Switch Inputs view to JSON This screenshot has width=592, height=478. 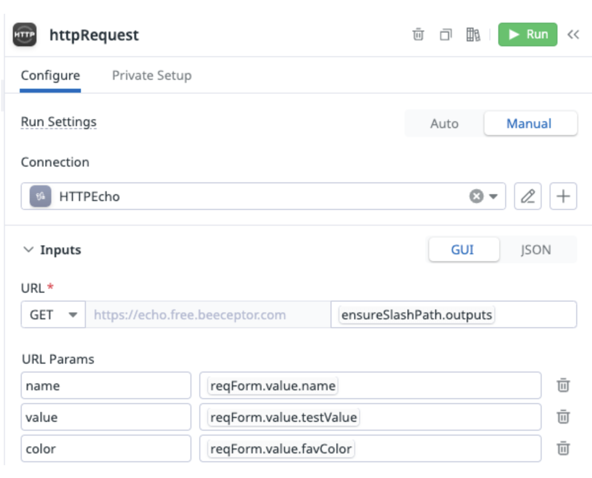click(x=536, y=249)
